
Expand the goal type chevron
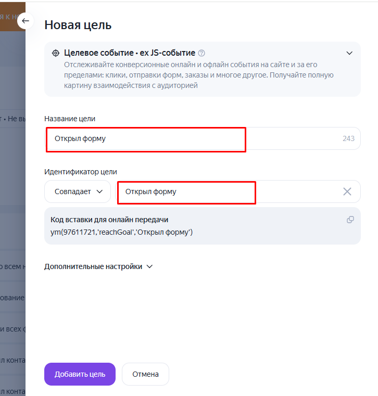pyautogui.click(x=349, y=53)
